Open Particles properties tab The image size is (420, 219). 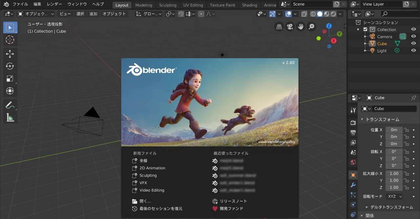tap(353, 195)
